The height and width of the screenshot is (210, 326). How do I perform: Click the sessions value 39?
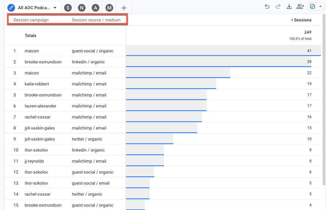point(309,62)
